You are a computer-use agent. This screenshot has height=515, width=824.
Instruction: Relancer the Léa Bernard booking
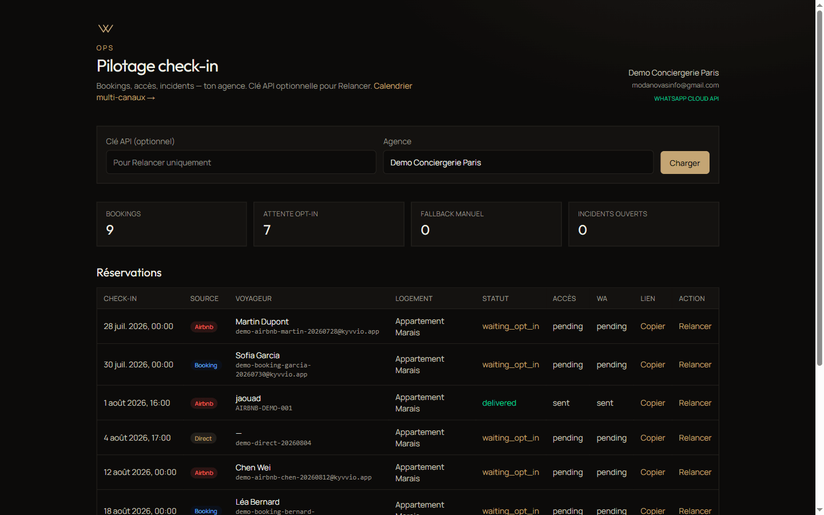[695, 510]
